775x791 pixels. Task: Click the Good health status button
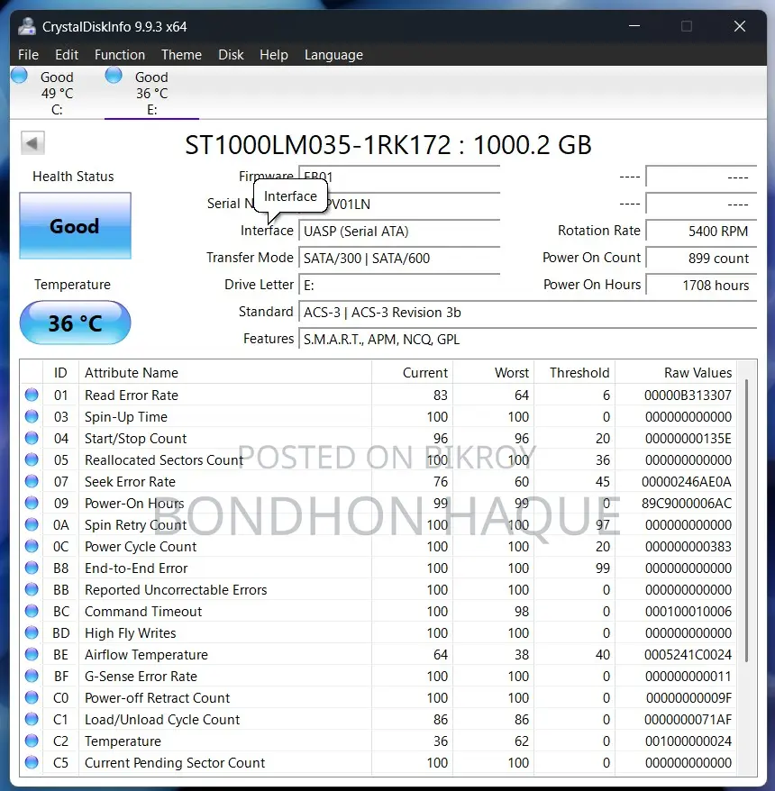75,226
